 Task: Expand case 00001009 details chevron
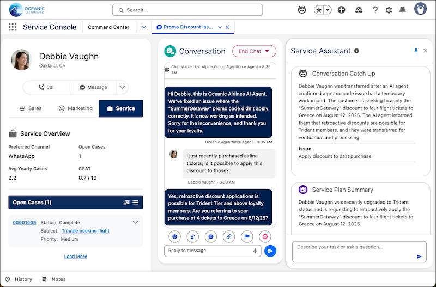pos(135,222)
